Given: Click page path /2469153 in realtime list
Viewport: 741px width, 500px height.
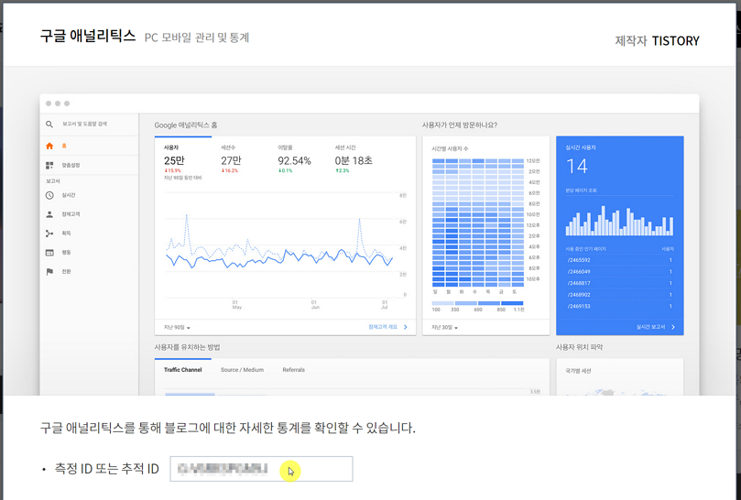Looking at the screenshot, I should click(x=579, y=306).
